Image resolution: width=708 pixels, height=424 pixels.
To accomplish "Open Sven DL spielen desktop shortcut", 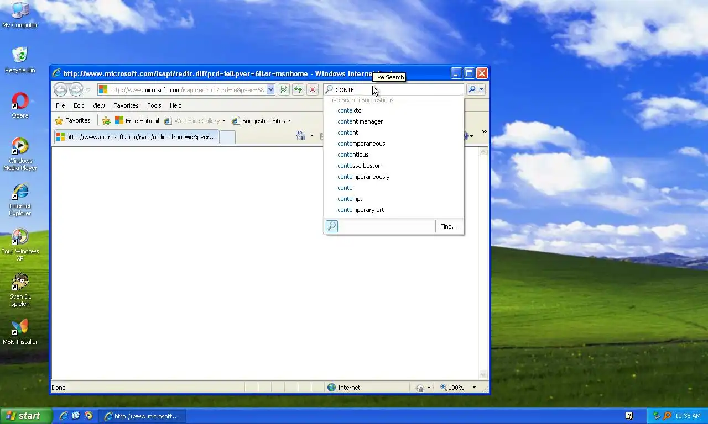I will [20, 290].
